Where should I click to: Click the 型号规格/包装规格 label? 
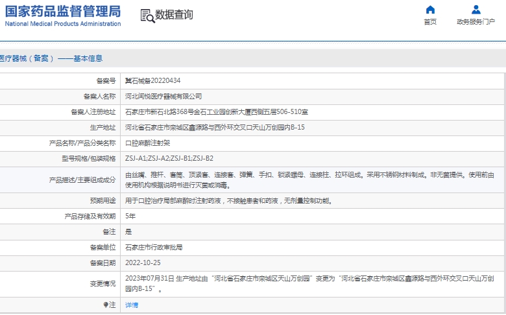point(89,158)
